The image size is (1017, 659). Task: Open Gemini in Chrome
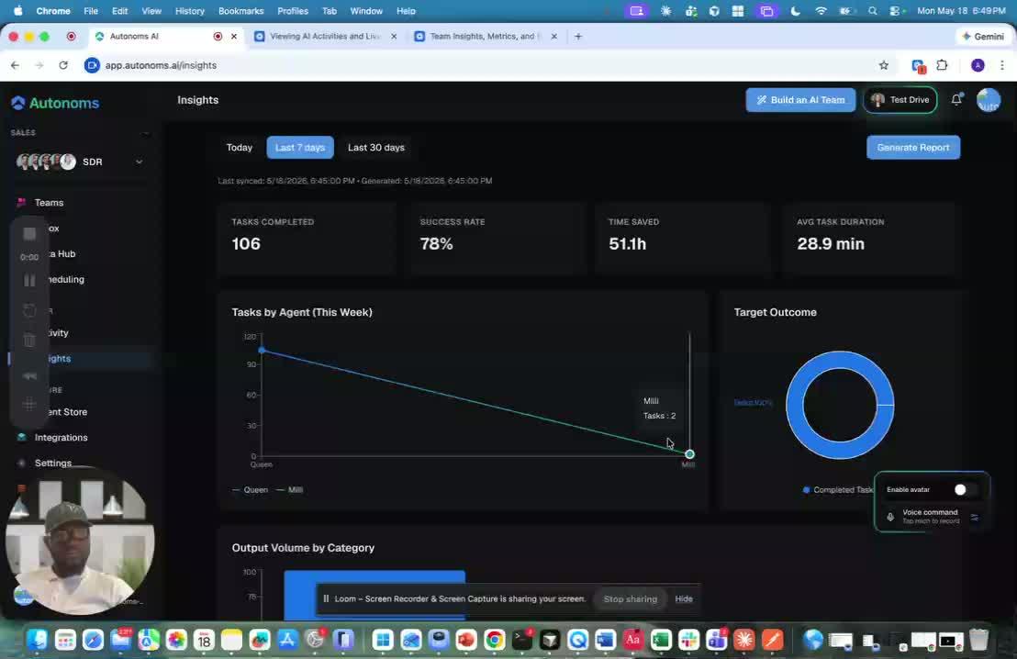(983, 37)
